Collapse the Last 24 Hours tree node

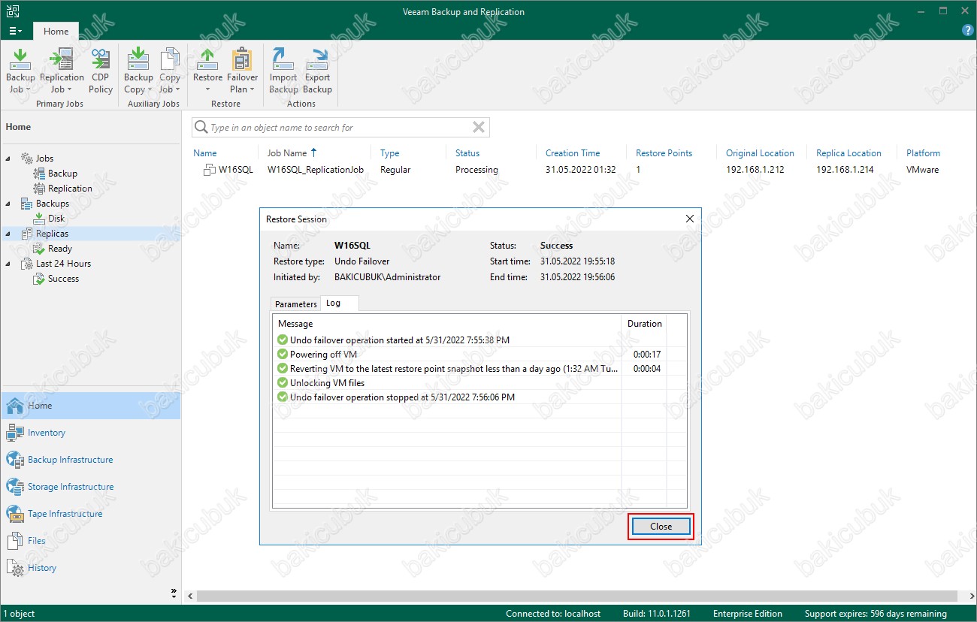[8, 264]
